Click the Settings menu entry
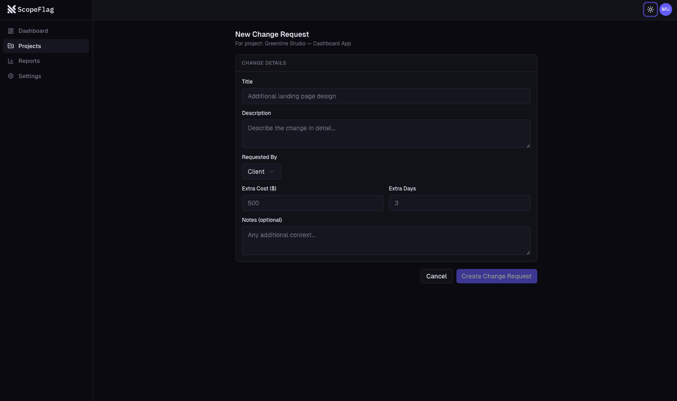This screenshot has width=677, height=401. (x=30, y=76)
